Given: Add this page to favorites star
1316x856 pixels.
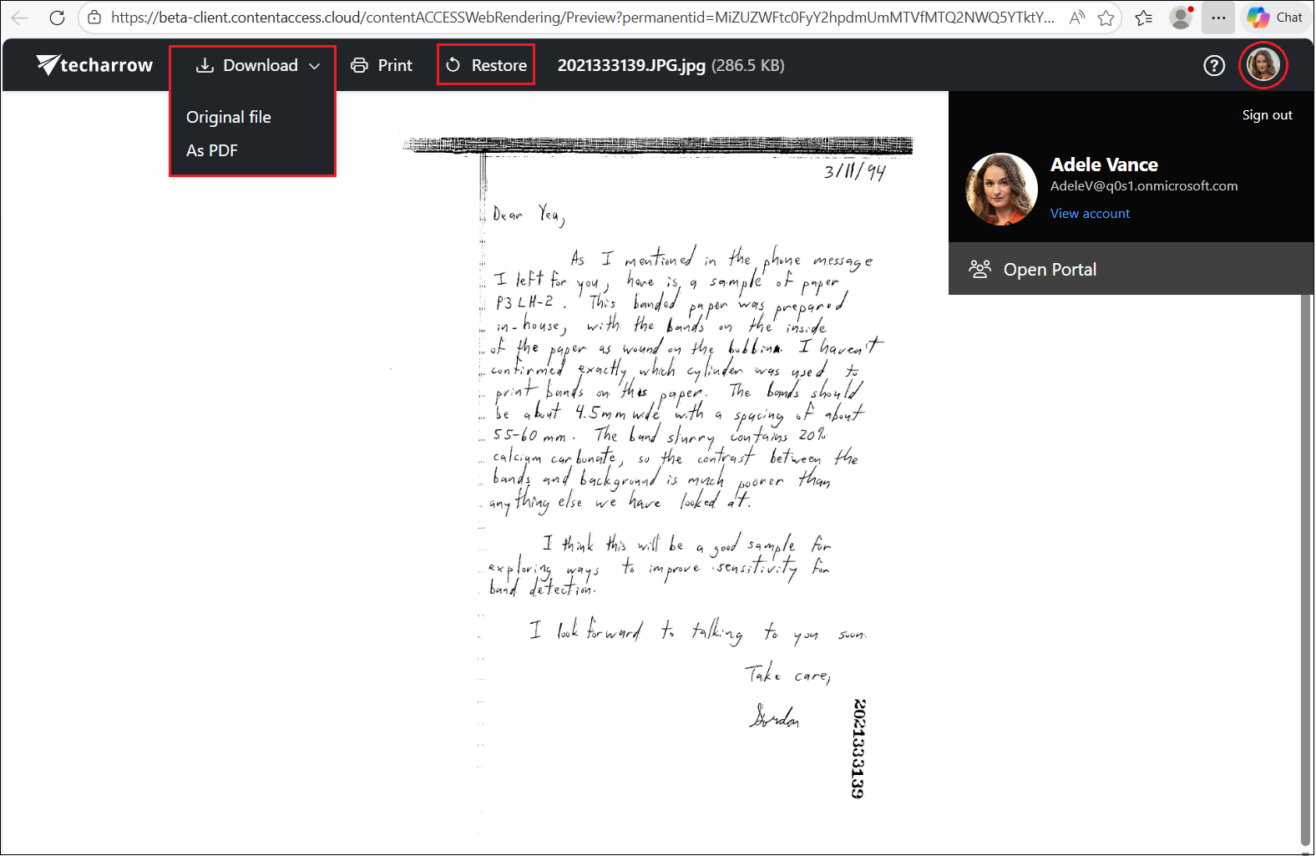Looking at the screenshot, I should click(x=1106, y=18).
